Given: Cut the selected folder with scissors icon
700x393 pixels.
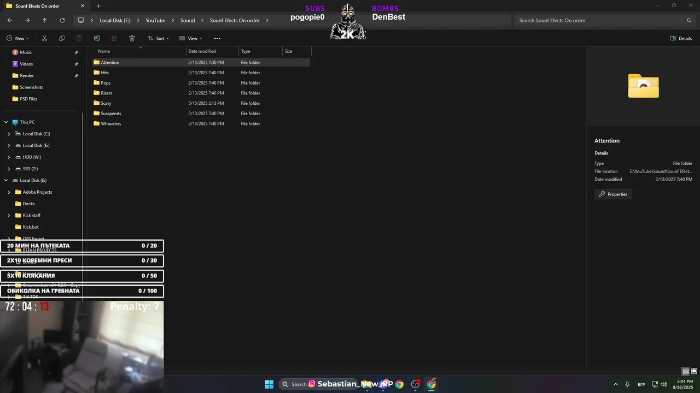Looking at the screenshot, I should click(44, 38).
